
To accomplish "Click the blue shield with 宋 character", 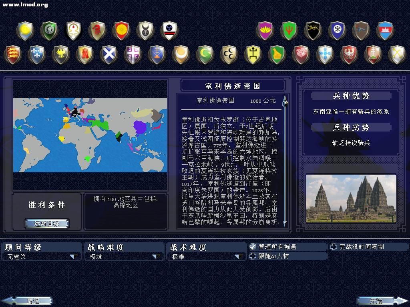I will click(337, 30).
